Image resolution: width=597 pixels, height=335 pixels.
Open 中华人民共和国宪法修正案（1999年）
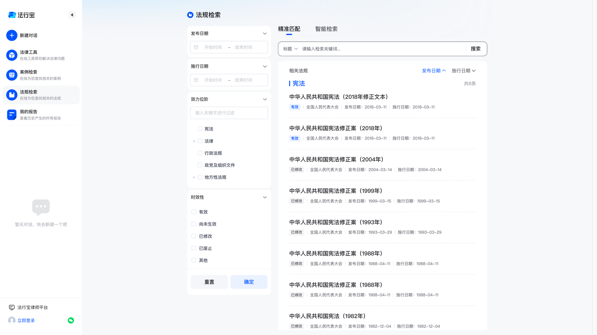pos(336,191)
